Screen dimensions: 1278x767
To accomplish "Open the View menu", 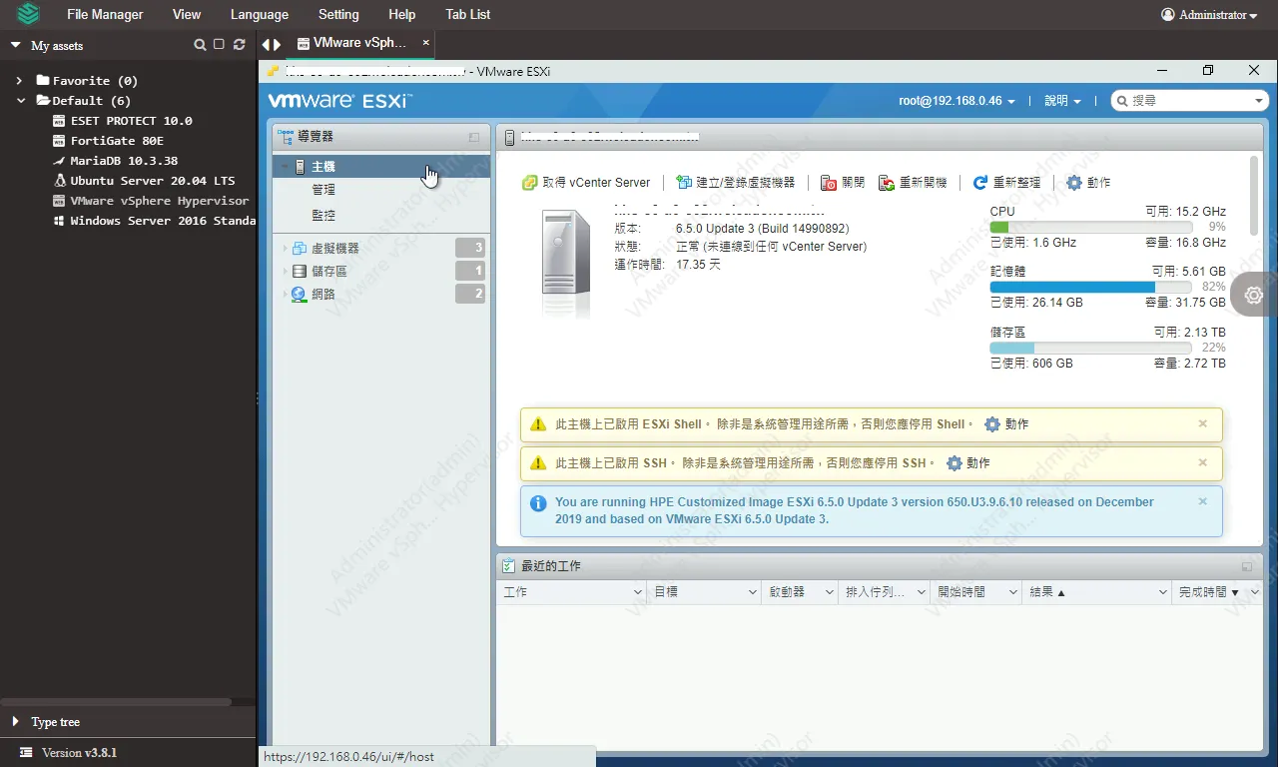I will (x=187, y=15).
